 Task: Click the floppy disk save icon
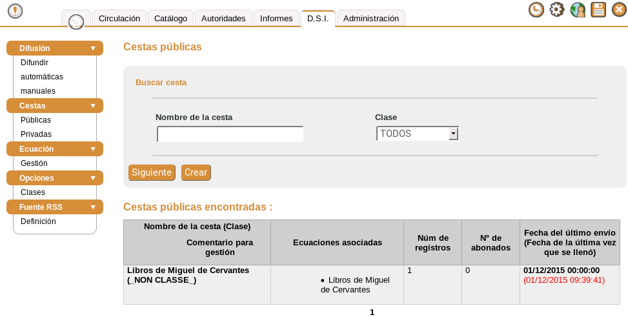(598, 10)
